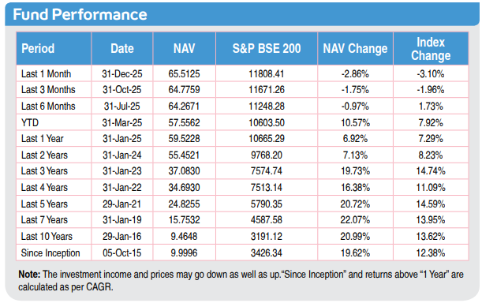Screen dimensions: 482x303
Task: Select the Last 4 Years row label
Action: point(44,188)
